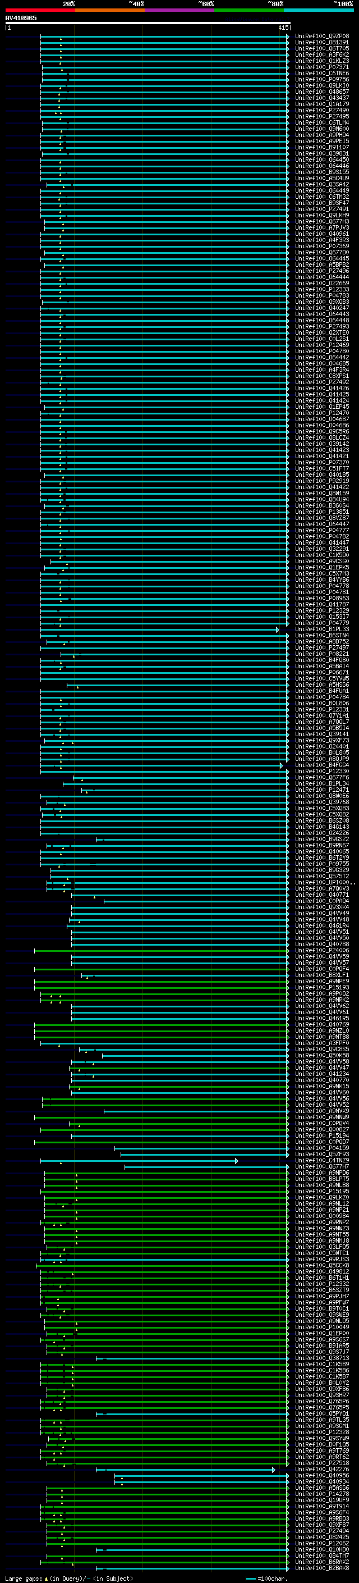The image size is (359, 1583).
Task: Click label UniRef100_Q461R4
Action: pyautogui.click(x=322, y=925)
